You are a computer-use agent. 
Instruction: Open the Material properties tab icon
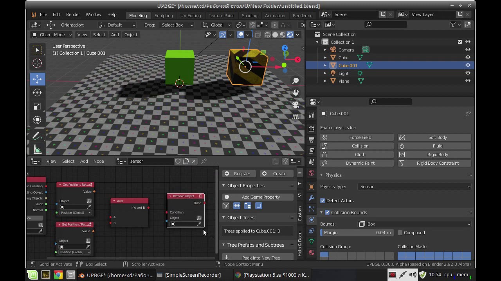pyautogui.click(x=312, y=253)
